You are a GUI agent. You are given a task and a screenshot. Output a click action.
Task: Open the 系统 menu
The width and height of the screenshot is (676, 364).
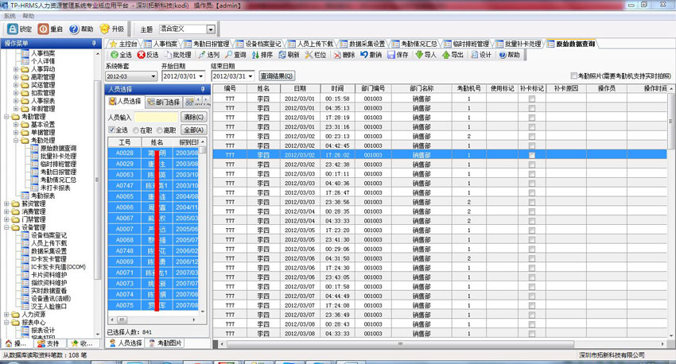(10, 16)
